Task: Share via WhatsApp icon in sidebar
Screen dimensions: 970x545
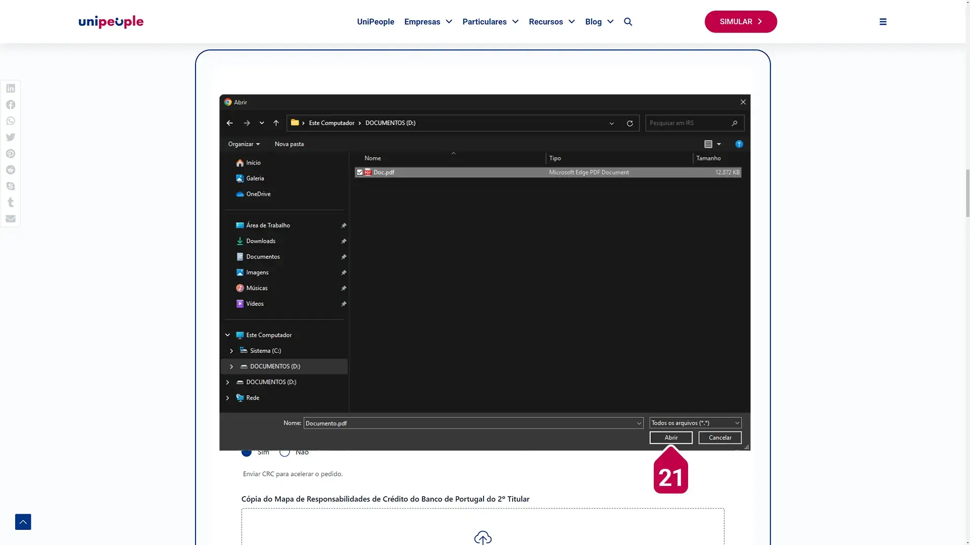Action: coord(11,121)
